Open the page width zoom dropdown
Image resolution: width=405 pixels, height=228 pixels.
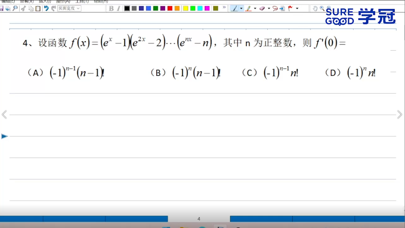coord(69,8)
